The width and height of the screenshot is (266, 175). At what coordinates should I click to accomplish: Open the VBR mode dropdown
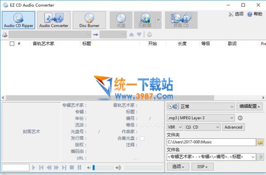pos(175,127)
